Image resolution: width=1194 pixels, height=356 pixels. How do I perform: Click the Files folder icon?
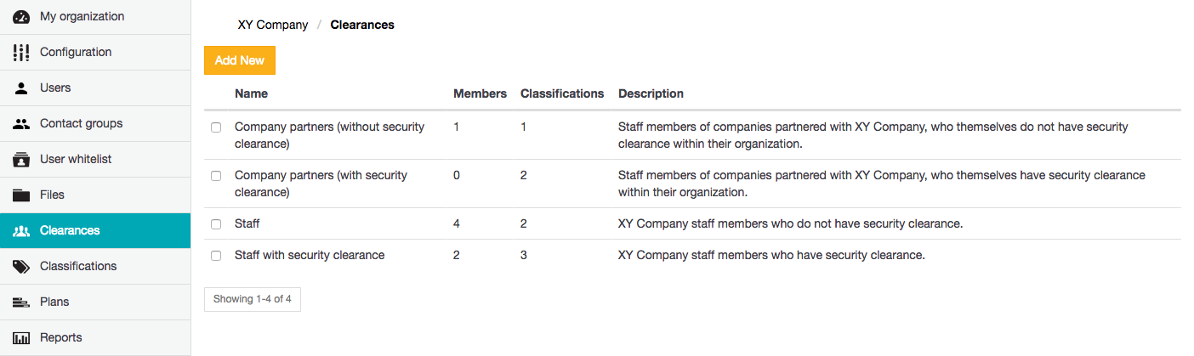tap(22, 195)
